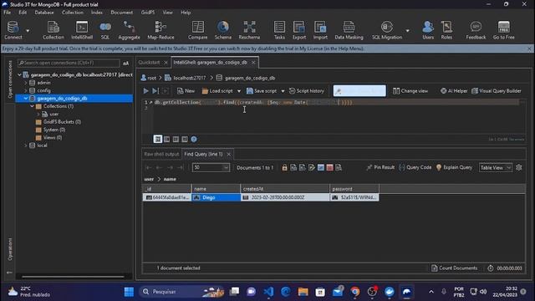Open the Compare tool

[x=197, y=30]
